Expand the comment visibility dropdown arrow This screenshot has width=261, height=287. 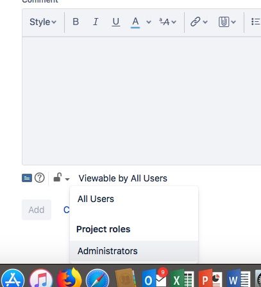click(x=67, y=179)
